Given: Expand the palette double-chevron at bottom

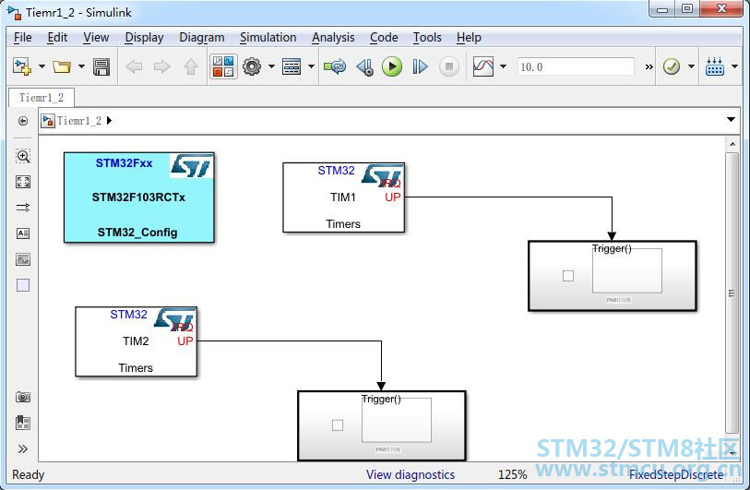Looking at the screenshot, I should pyautogui.click(x=22, y=448).
